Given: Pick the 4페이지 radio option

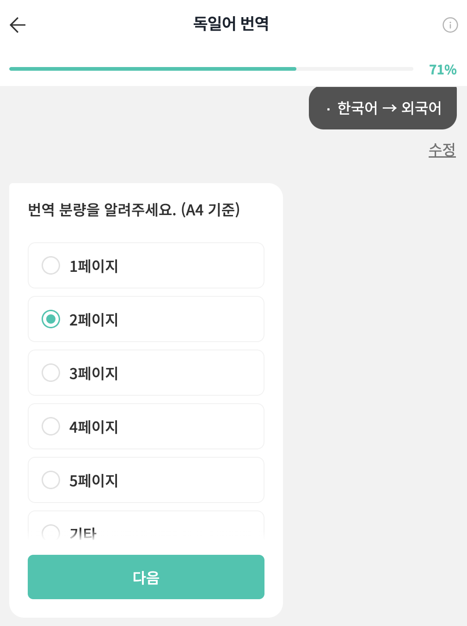Looking at the screenshot, I should point(51,426).
